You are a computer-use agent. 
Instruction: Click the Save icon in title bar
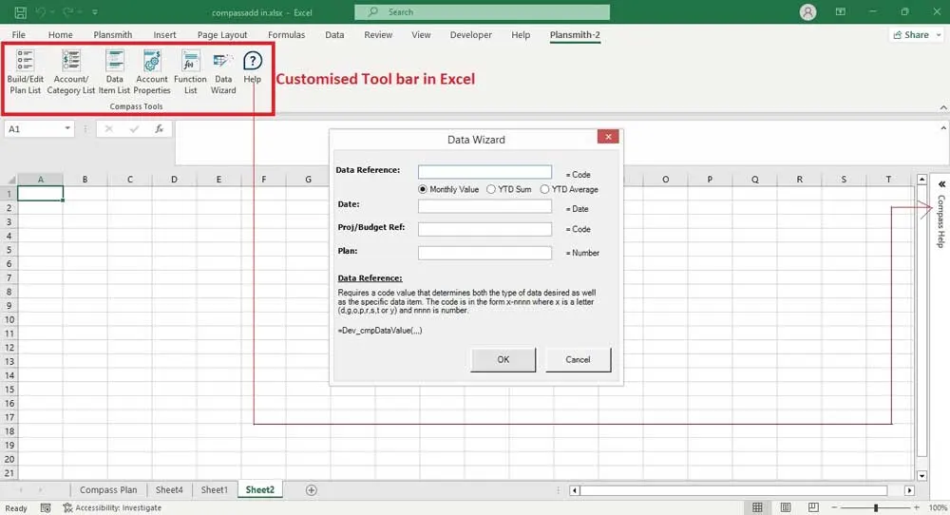coord(20,12)
